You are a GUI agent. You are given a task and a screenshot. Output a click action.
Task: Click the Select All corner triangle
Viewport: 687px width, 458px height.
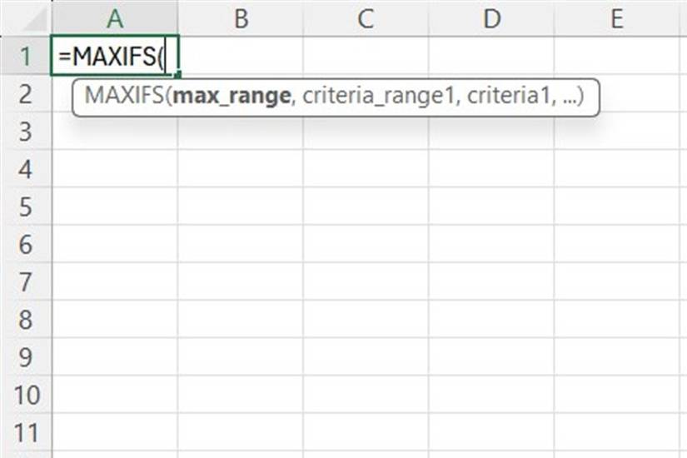(35, 20)
